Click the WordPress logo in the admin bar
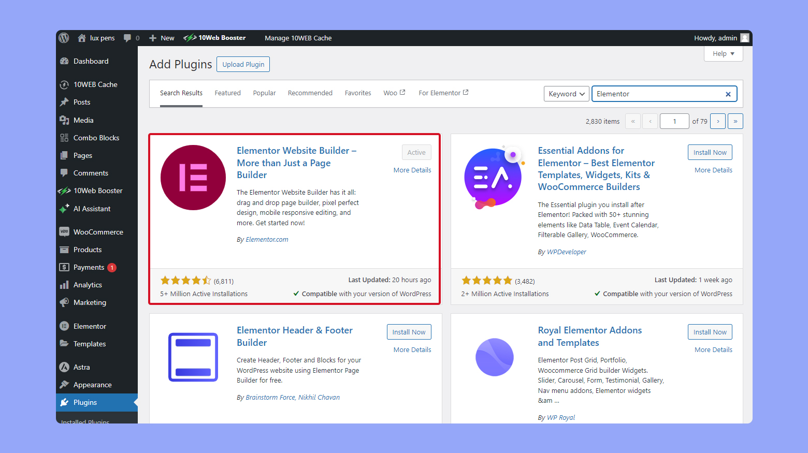 (64, 37)
